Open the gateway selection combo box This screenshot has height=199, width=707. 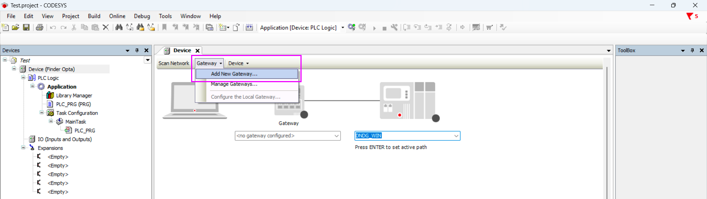click(x=288, y=136)
